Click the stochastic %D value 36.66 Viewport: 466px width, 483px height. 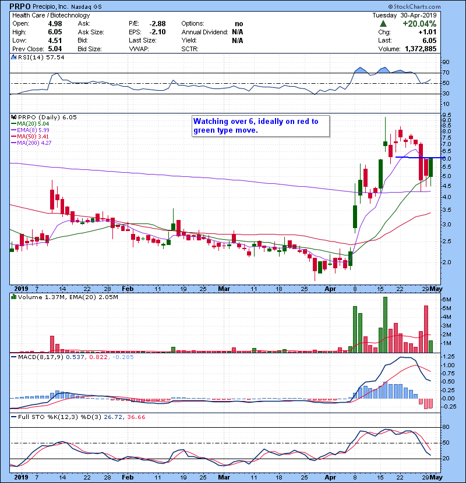point(136,417)
